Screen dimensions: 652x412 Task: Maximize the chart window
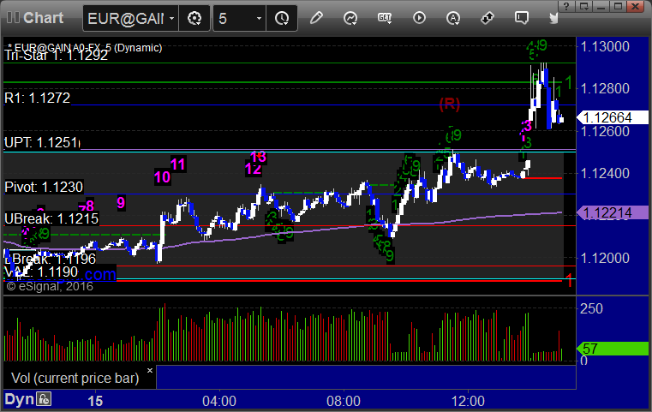point(619,6)
